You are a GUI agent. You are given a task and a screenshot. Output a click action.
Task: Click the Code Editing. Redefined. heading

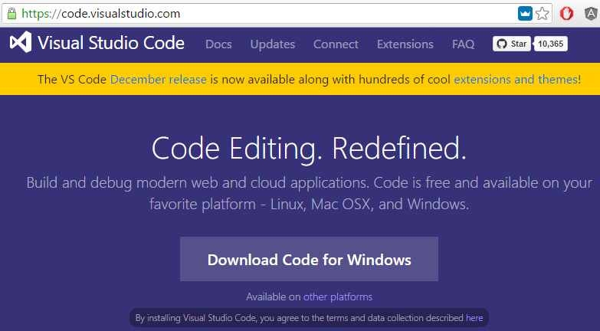[309, 149]
